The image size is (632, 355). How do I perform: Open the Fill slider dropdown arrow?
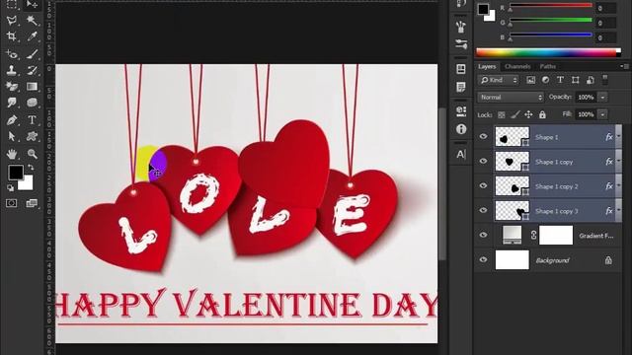pyautogui.click(x=602, y=114)
